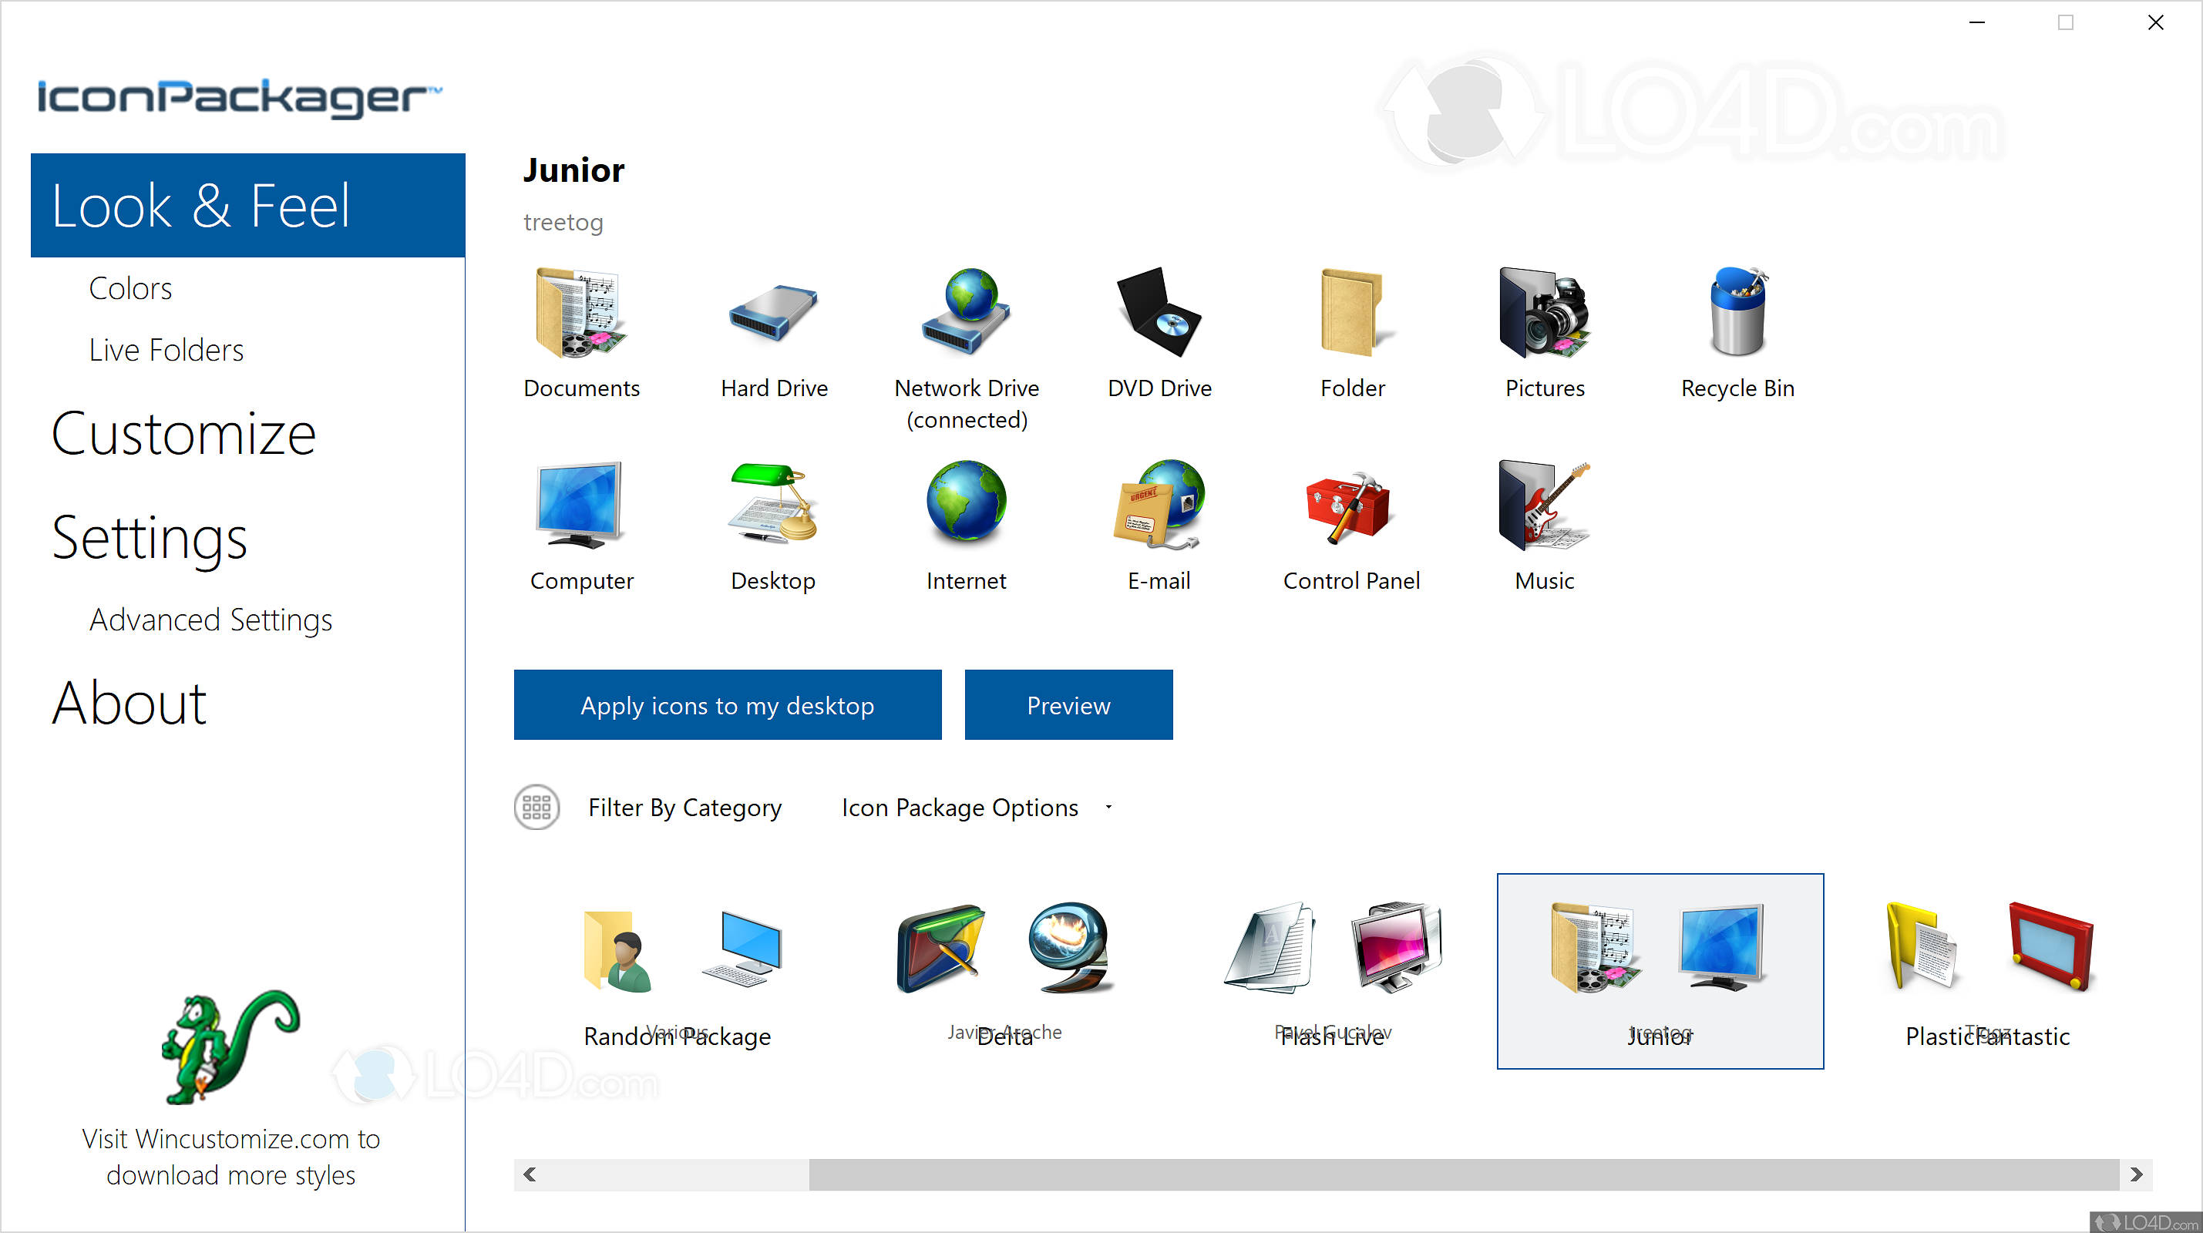This screenshot has height=1233, width=2203.
Task: Click the Preview button
Action: click(x=1068, y=704)
